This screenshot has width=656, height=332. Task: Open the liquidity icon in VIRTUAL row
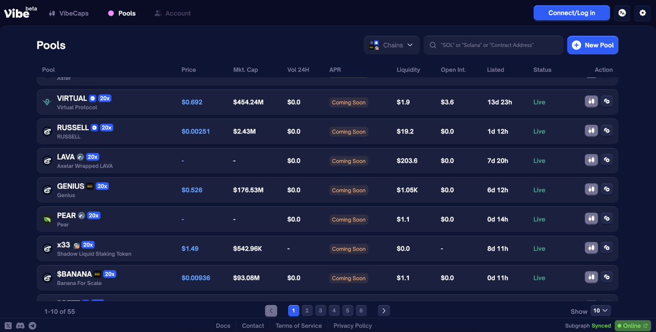[606, 101]
